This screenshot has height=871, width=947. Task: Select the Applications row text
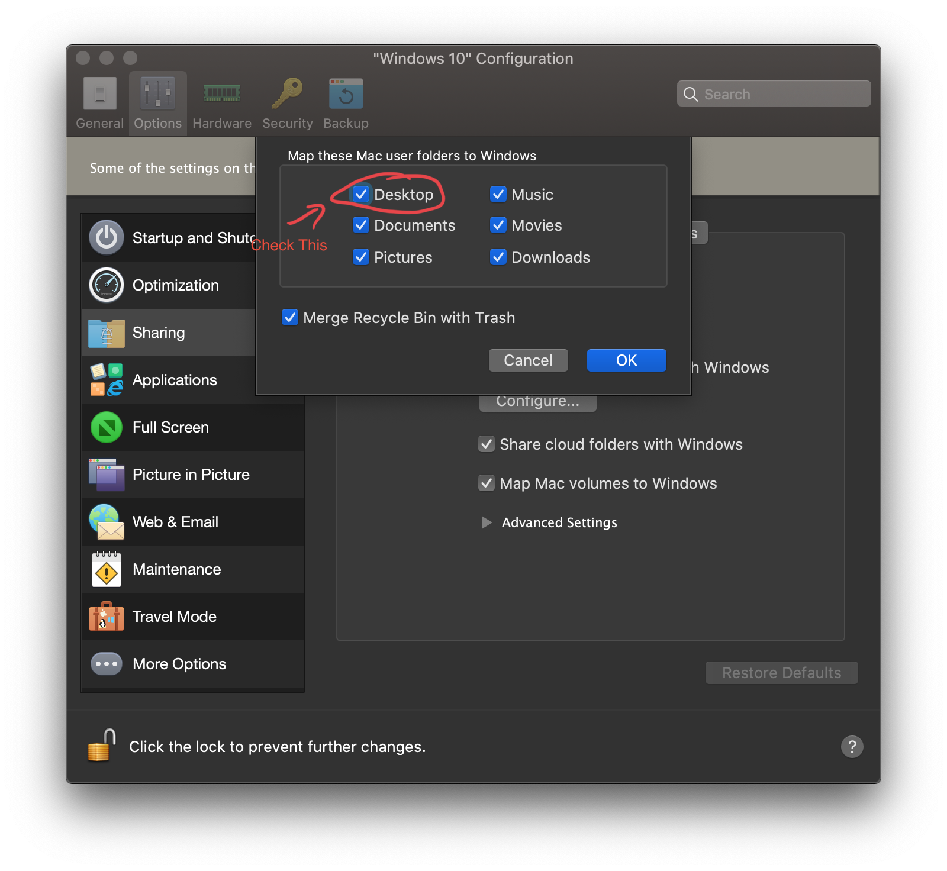[175, 380]
